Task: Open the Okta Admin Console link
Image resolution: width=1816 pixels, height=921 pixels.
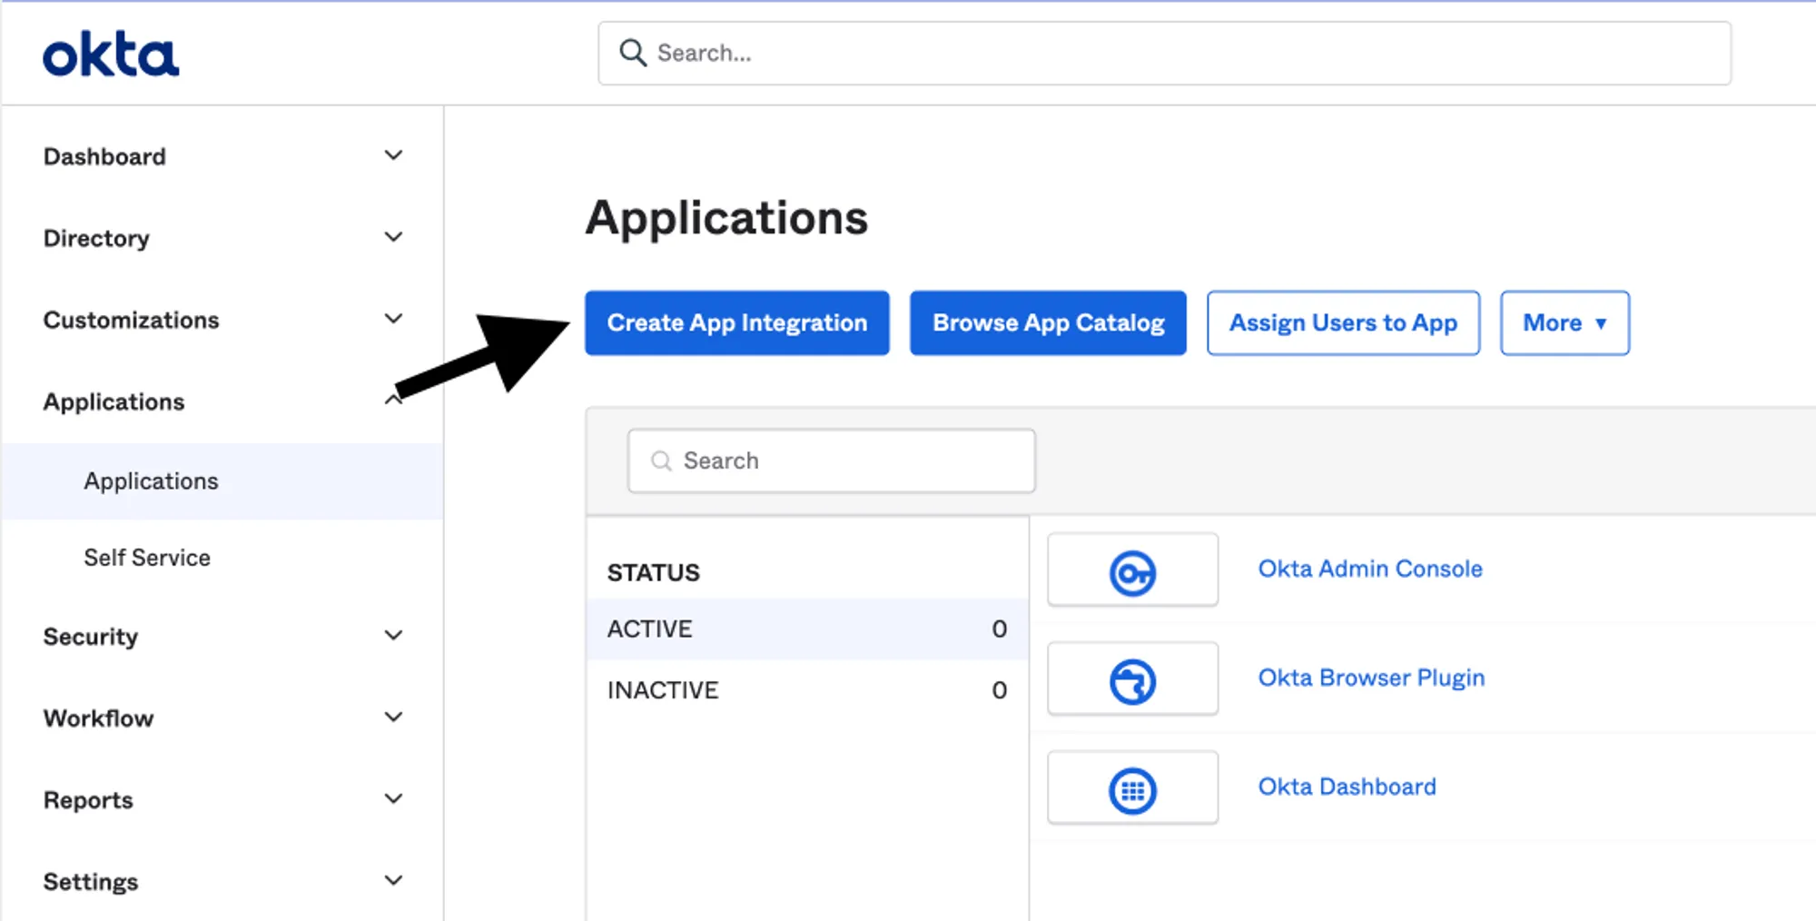Action: pos(1370,569)
